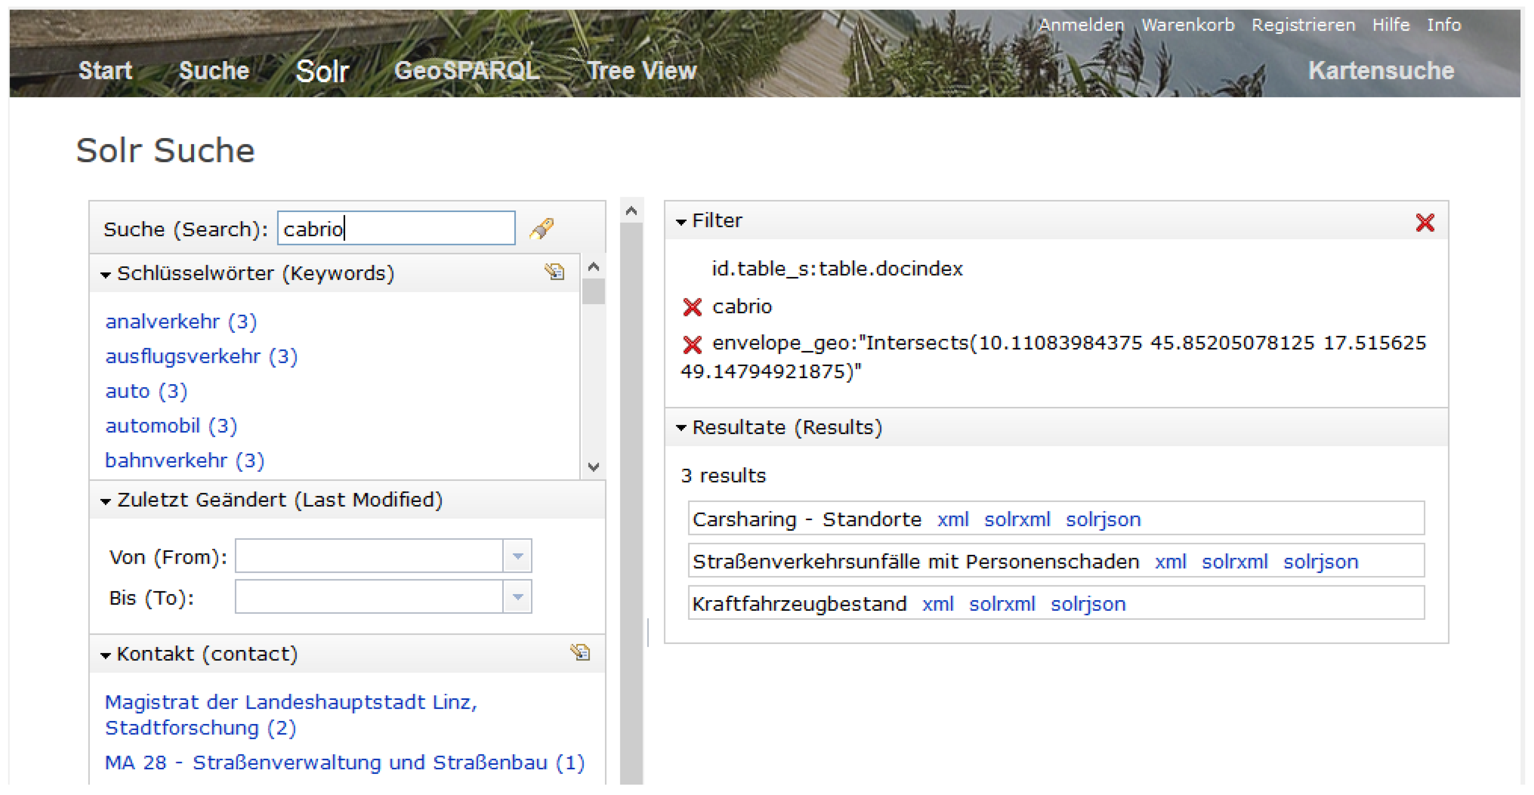
Task: Click the Suche search input field
Action: 396,229
